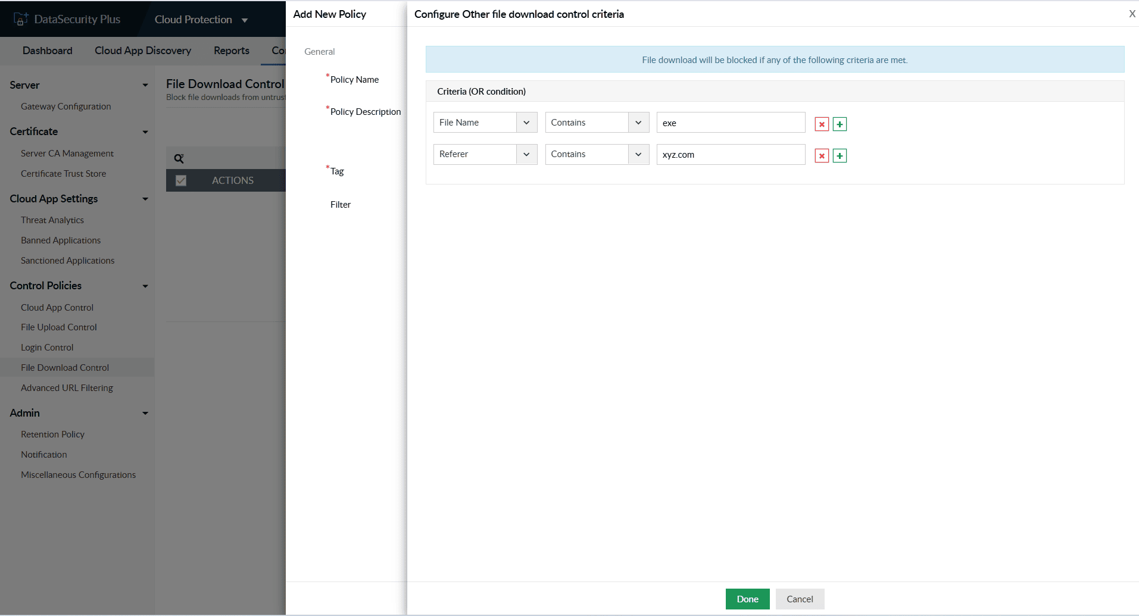Collapse the Control Policies section
The height and width of the screenshot is (616, 1139).
[x=145, y=286]
